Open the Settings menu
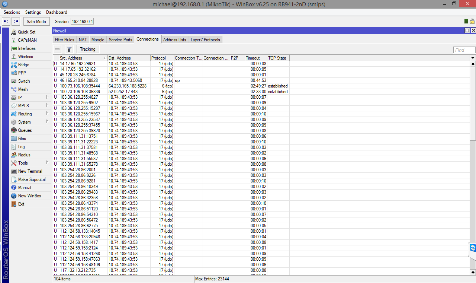This screenshot has width=476, height=283. (x=33, y=12)
